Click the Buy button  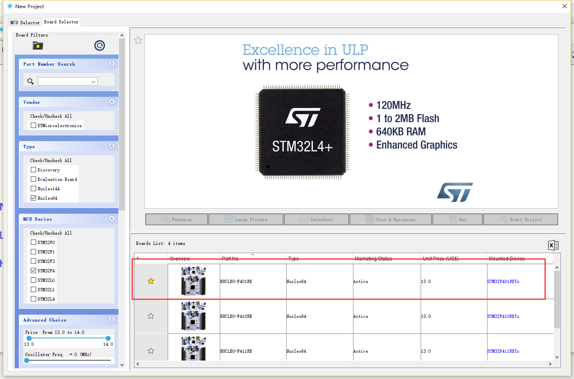pyautogui.click(x=458, y=219)
